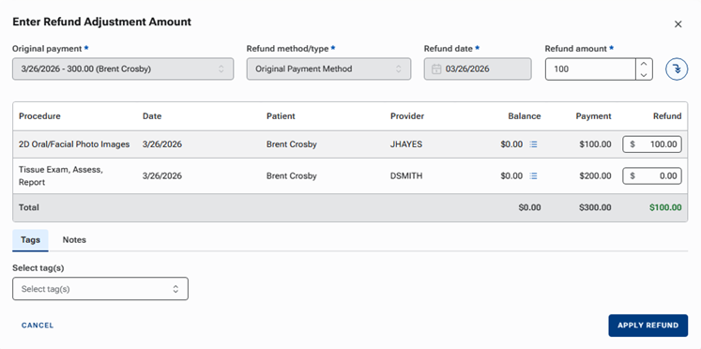Click the calendar icon in Refund date
The height and width of the screenshot is (349, 701).
[x=436, y=69]
